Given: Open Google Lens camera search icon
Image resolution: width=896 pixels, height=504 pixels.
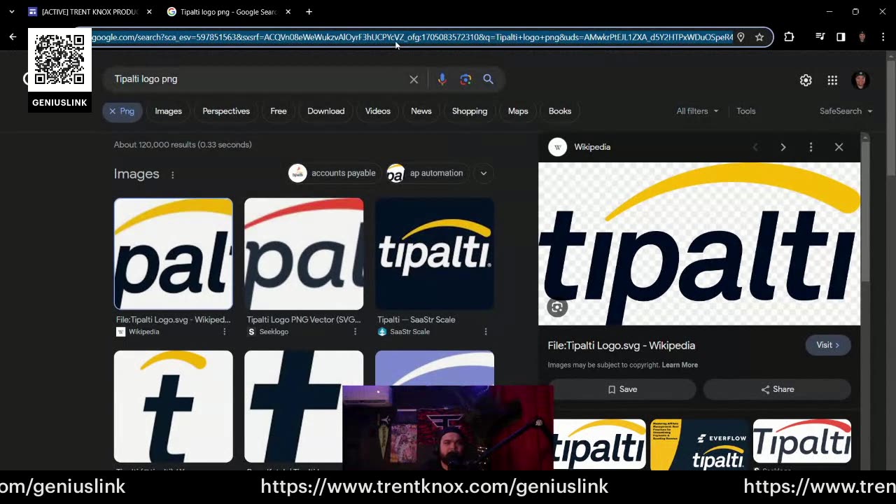Looking at the screenshot, I should click(x=465, y=79).
